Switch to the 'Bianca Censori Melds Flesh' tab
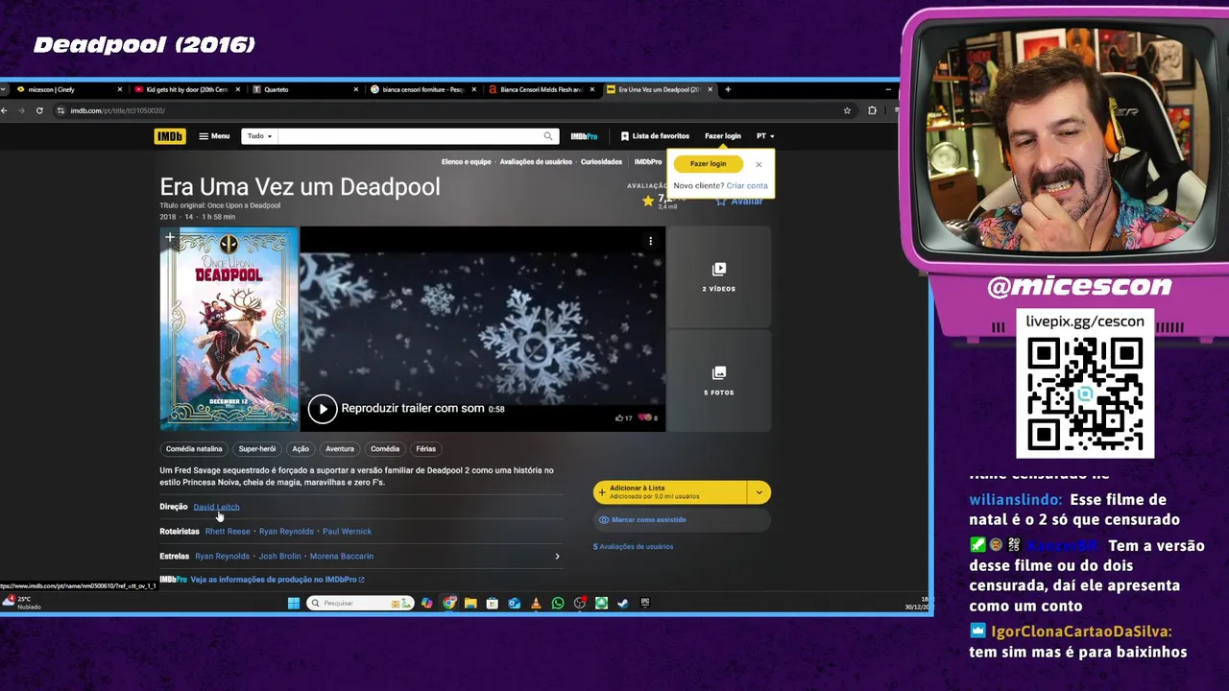1229x691 pixels. [x=539, y=89]
